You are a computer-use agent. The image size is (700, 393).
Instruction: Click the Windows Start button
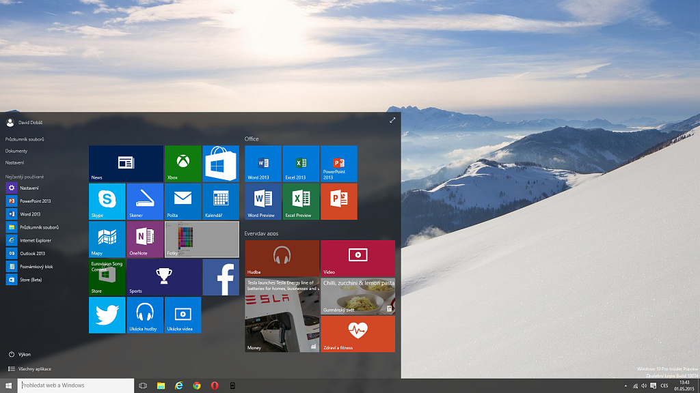tap(8, 386)
